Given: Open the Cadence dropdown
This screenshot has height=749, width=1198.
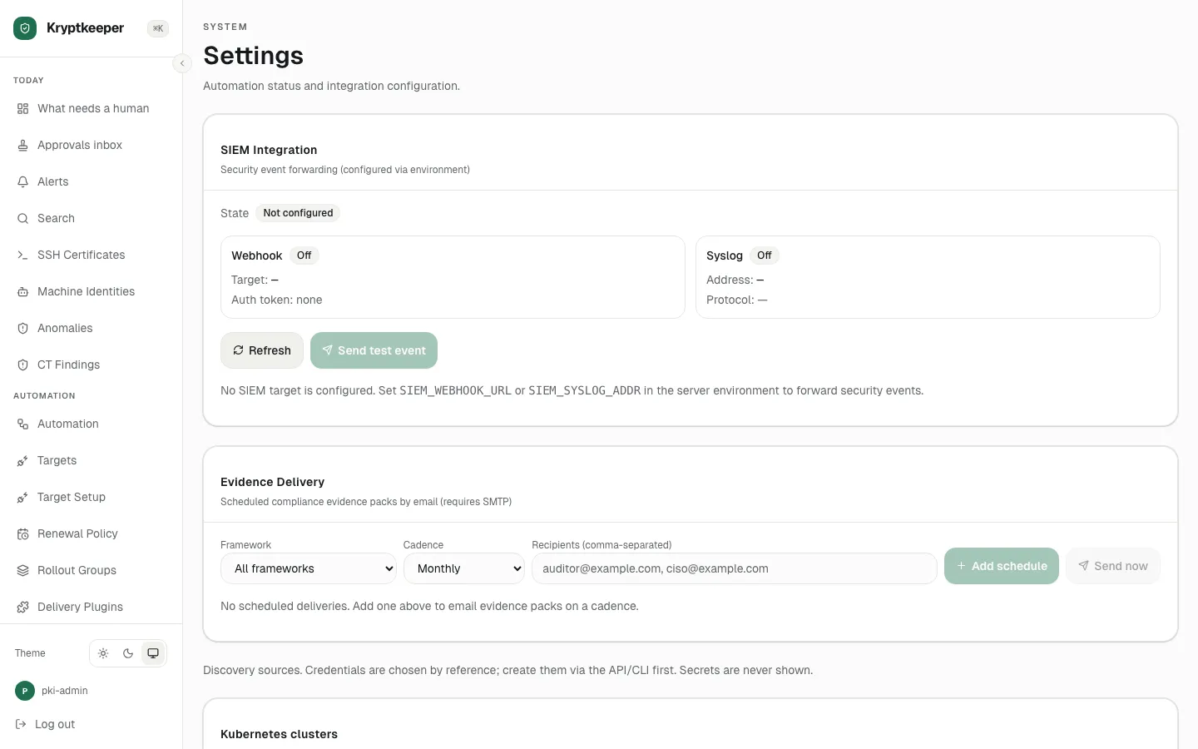Looking at the screenshot, I should (464, 568).
